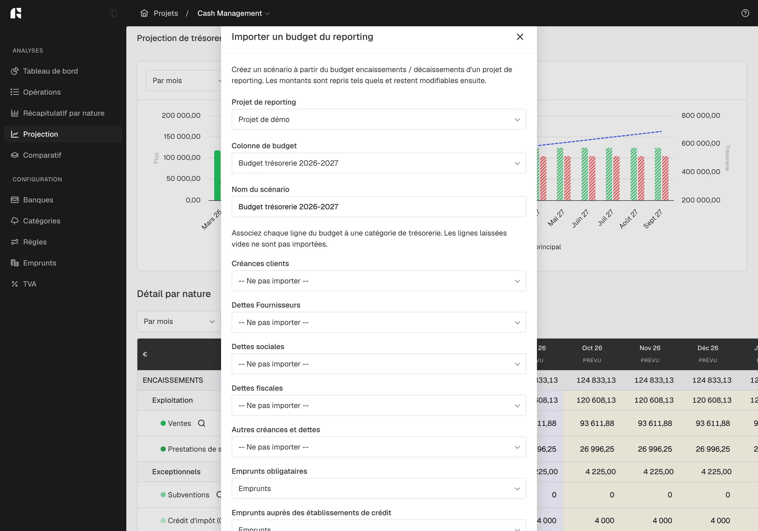Click the home icon in breadcrumb

click(144, 13)
